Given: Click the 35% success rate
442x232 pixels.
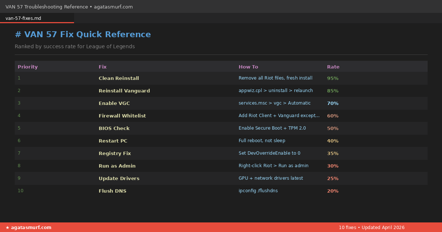Looking at the screenshot, I should [333, 154].
